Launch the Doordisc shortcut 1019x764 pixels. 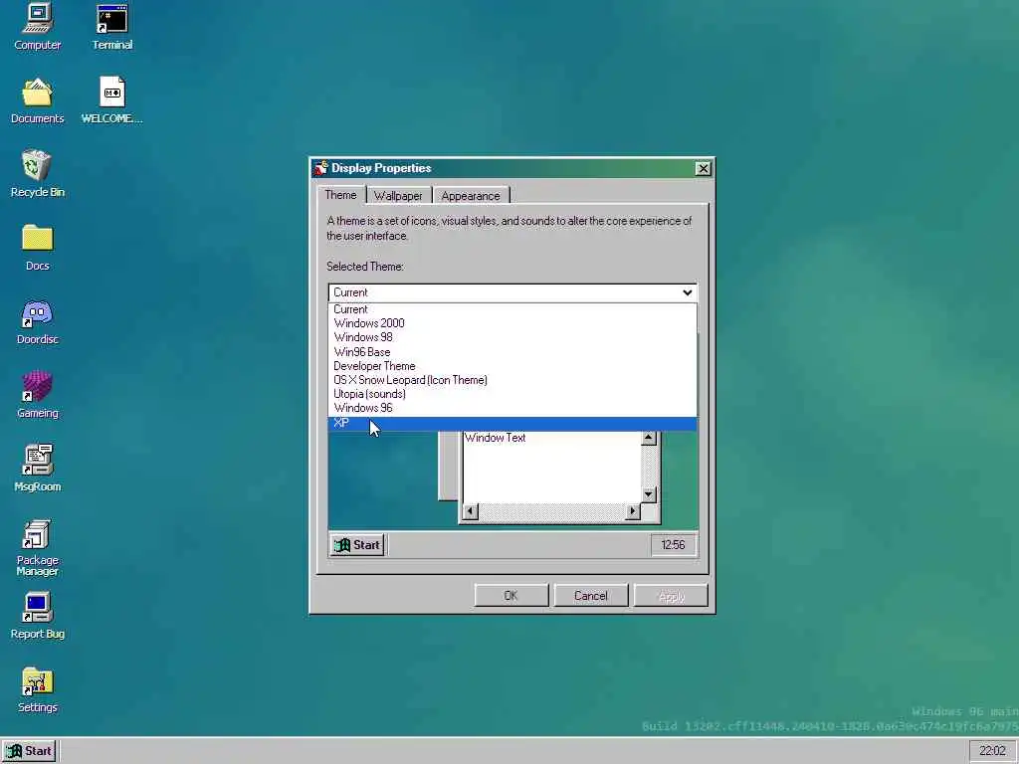(37, 321)
